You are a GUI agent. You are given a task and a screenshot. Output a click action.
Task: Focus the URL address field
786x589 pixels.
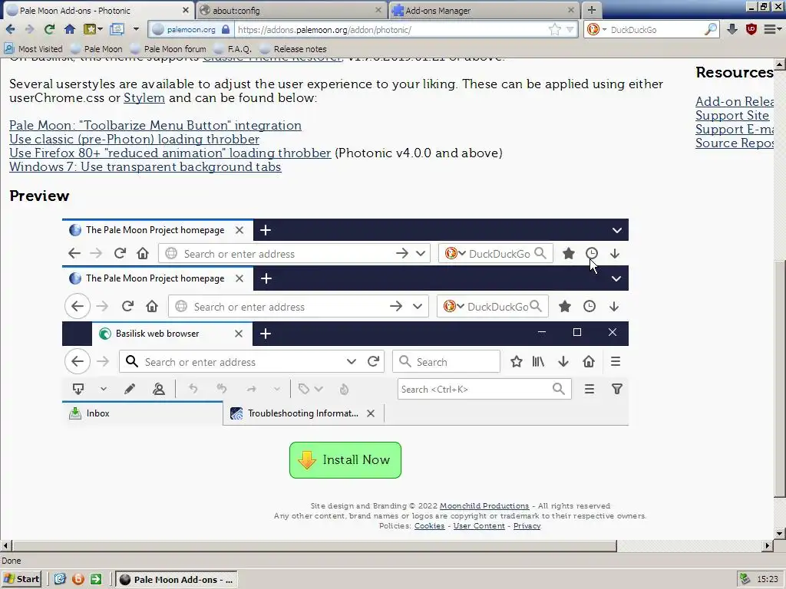391,30
